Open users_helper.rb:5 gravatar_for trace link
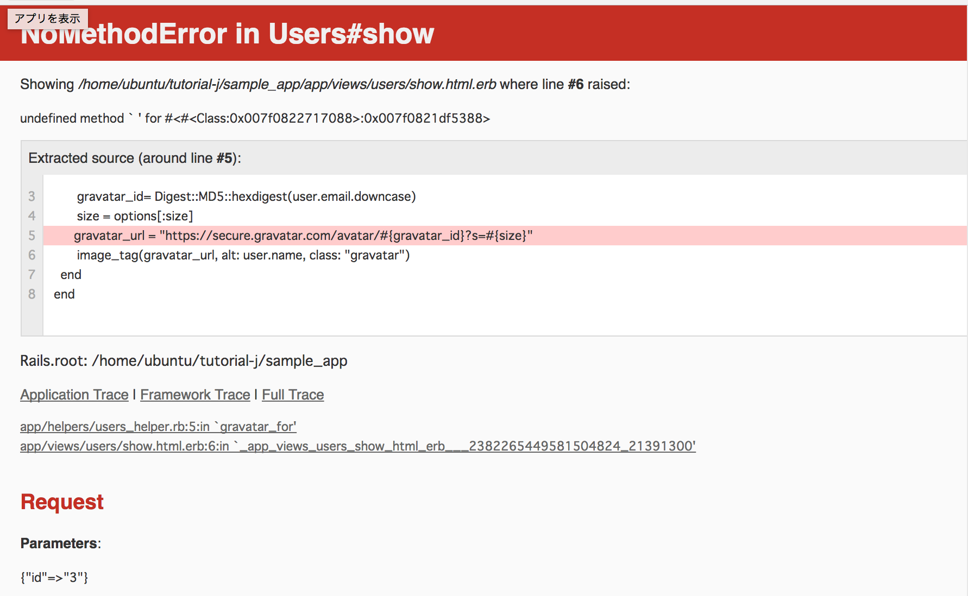 click(158, 427)
